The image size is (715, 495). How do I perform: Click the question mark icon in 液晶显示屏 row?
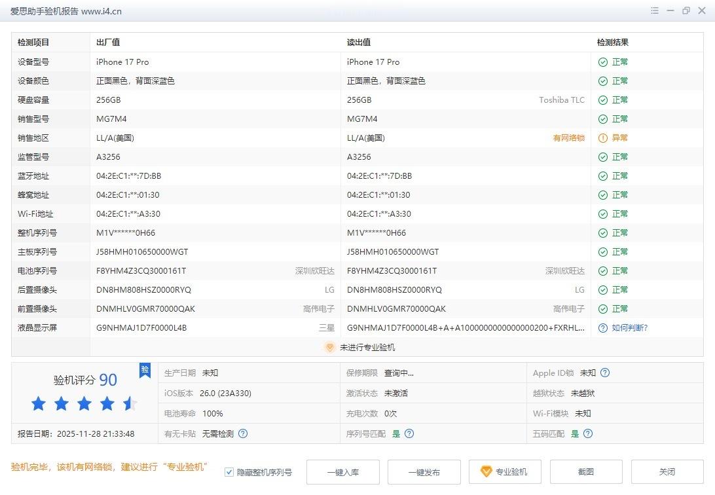(x=603, y=328)
